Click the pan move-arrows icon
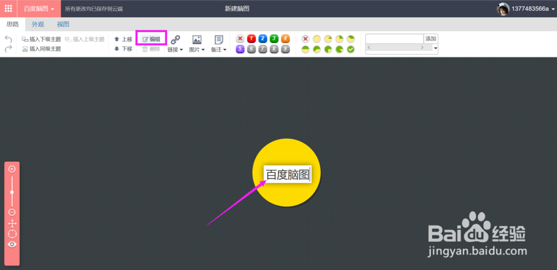557x270 pixels. click(x=12, y=223)
